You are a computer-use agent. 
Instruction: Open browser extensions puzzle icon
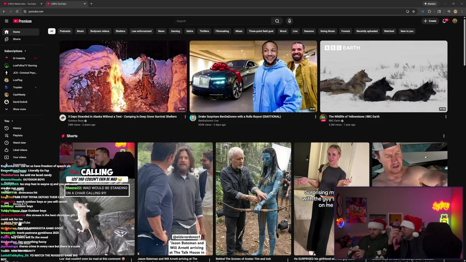click(430, 11)
